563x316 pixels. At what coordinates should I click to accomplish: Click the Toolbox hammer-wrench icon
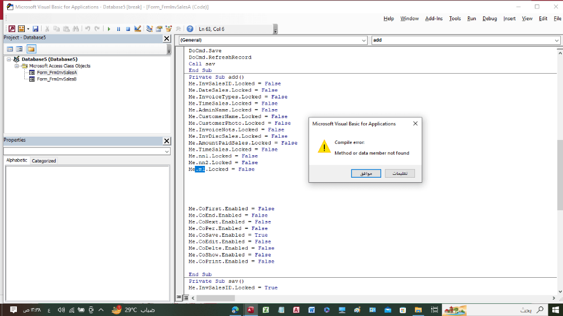coord(178,29)
